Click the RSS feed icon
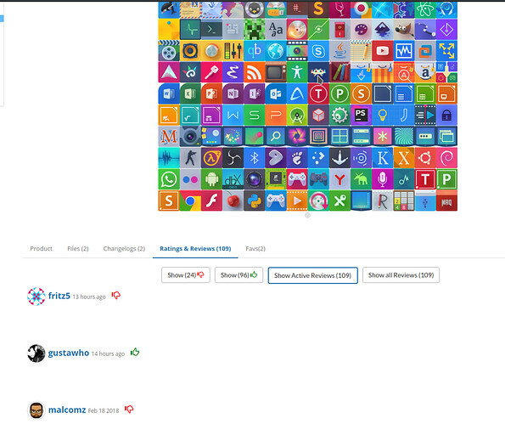Screen dimensions: 505x424 254,72
